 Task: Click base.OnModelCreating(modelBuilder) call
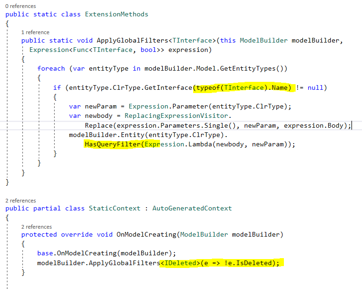point(105,253)
